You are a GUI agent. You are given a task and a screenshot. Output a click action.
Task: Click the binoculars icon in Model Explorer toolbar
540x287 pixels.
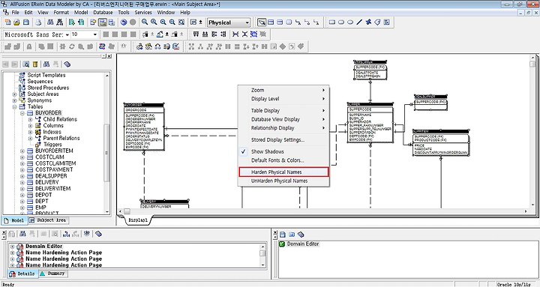click(x=46, y=64)
